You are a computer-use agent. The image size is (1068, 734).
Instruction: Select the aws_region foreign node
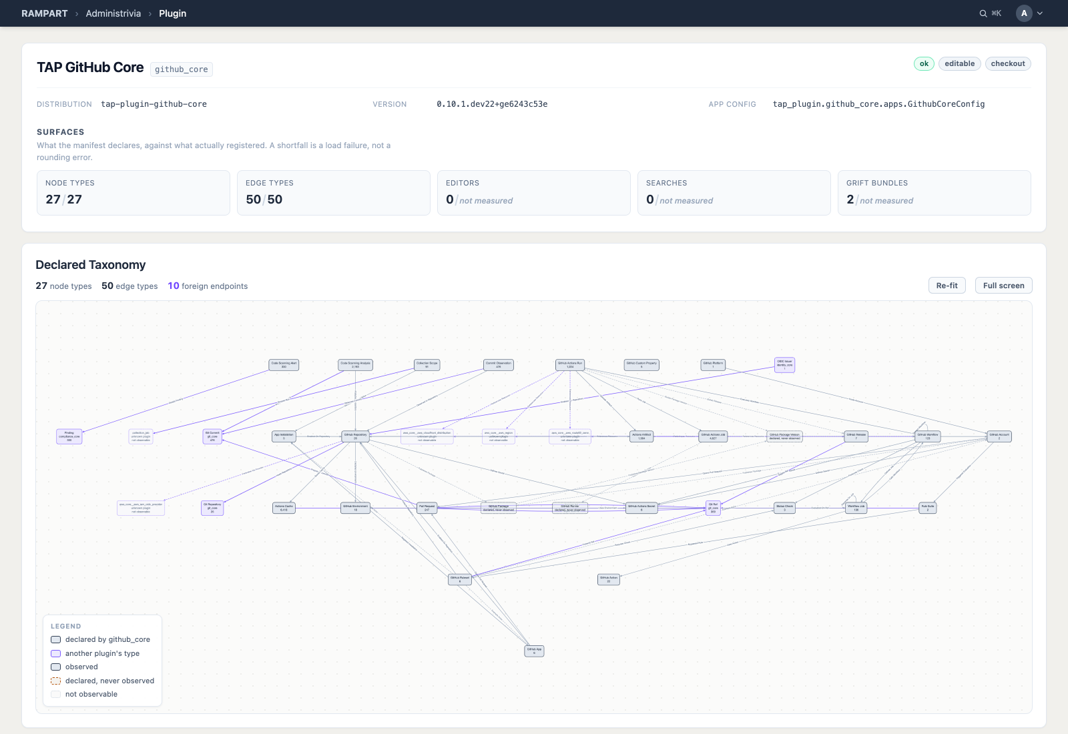tap(499, 436)
